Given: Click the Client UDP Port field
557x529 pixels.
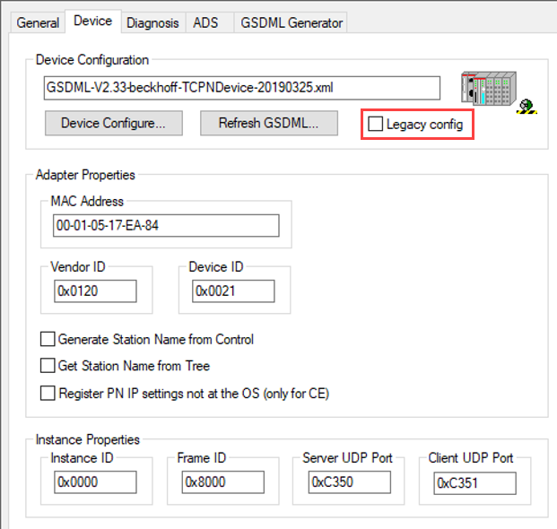Looking at the screenshot, I should point(474,483).
